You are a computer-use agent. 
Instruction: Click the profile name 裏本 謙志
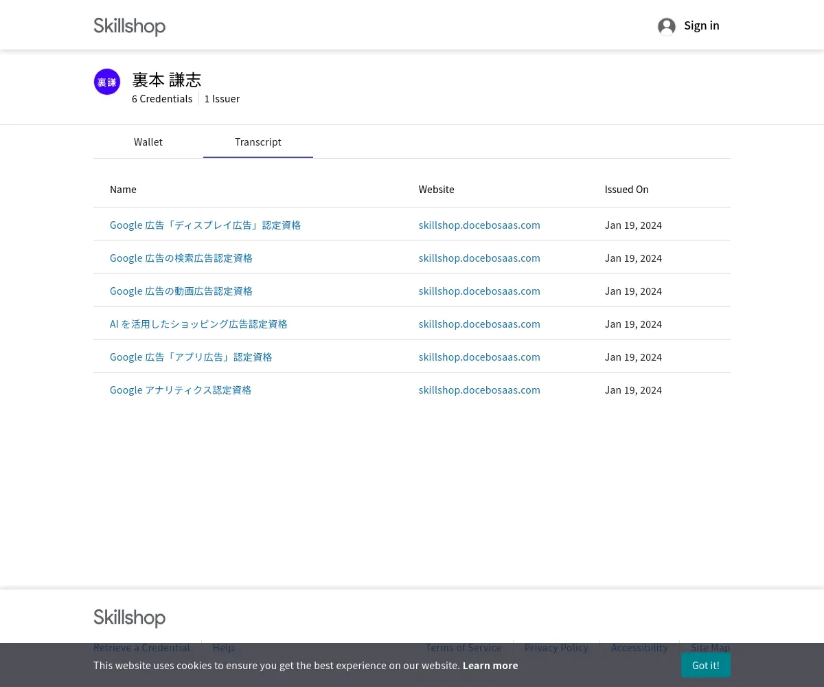[166, 80]
